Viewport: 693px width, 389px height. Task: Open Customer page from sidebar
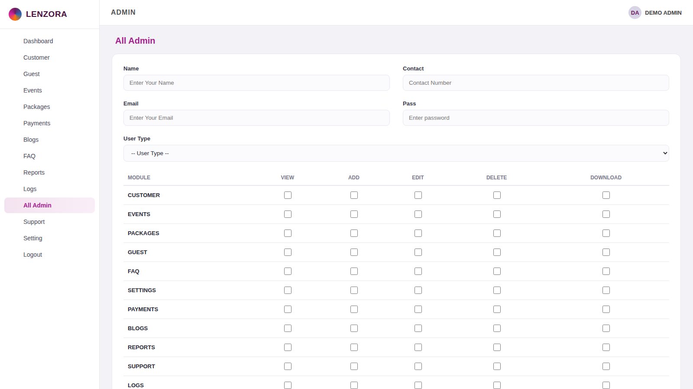pyautogui.click(x=49, y=57)
